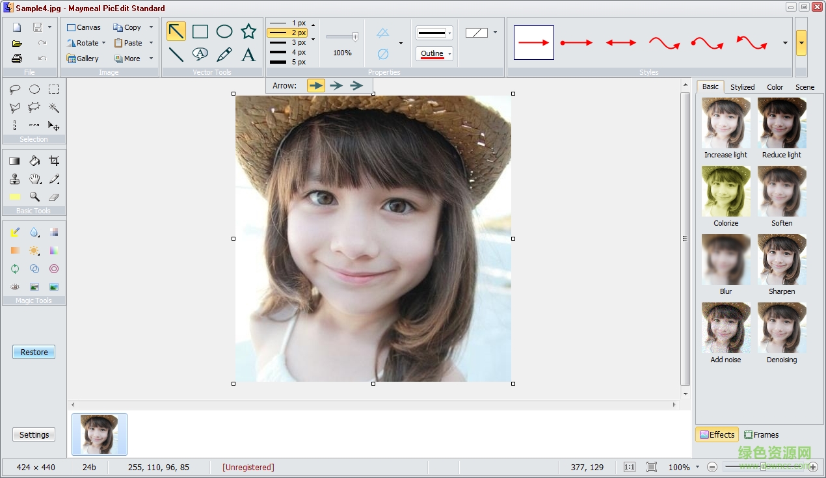
Task: Open the Scene effects tab
Action: [805, 86]
